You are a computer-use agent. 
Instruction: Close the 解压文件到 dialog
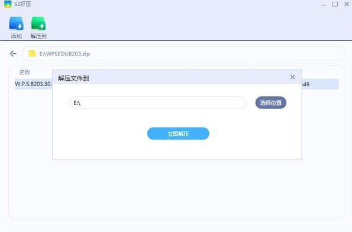coord(292,77)
